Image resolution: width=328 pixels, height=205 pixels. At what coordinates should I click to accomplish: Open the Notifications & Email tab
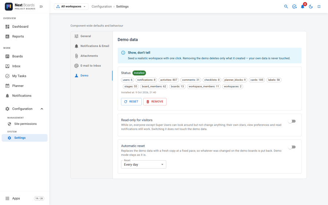91,46
